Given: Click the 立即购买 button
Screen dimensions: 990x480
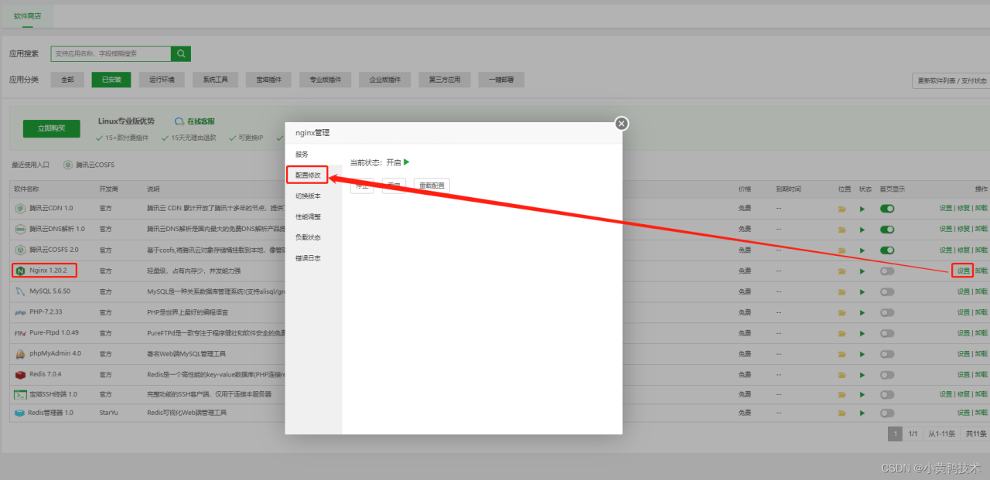Looking at the screenshot, I should pyautogui.click(x=52, y=129).
